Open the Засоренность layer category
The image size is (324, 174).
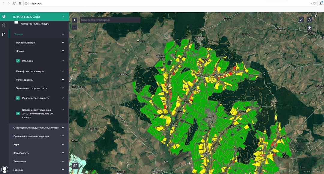tap(63, 153)
